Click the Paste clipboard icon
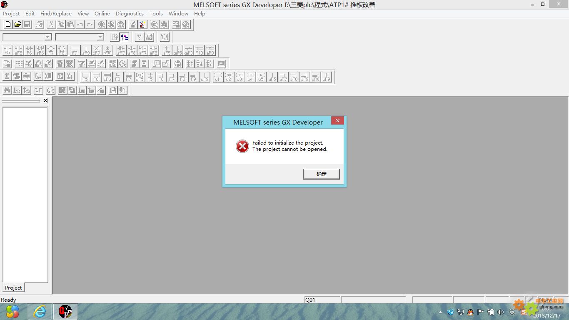This screenshot has height=320, width=569. tap(70, 25)
